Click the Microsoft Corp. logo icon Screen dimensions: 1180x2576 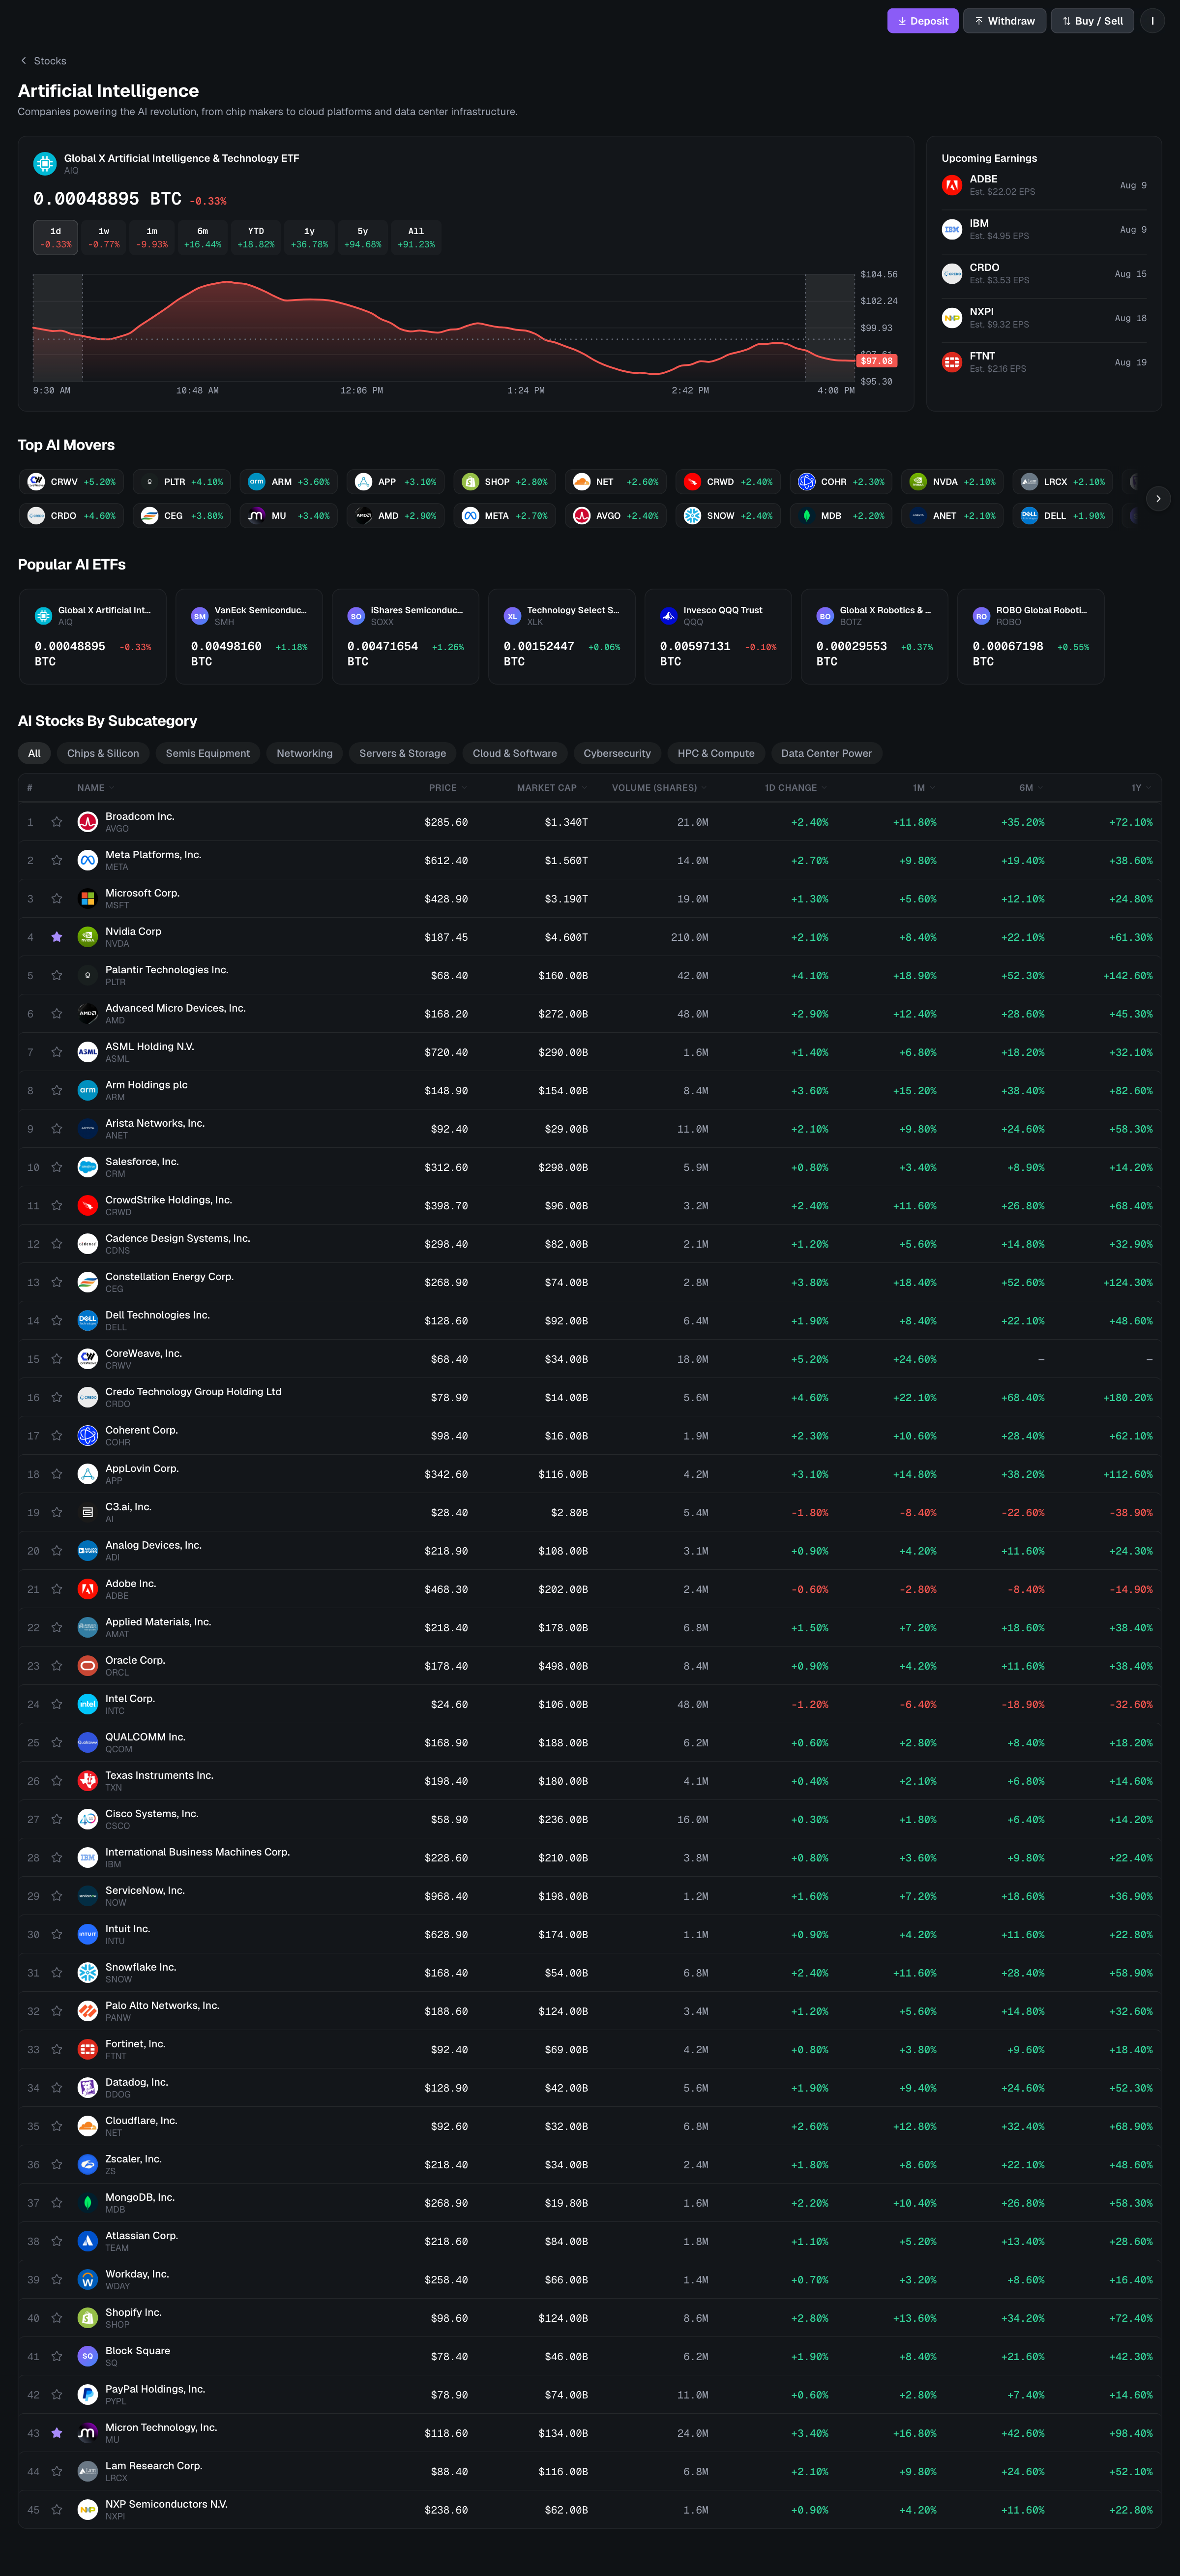[87, 899]
